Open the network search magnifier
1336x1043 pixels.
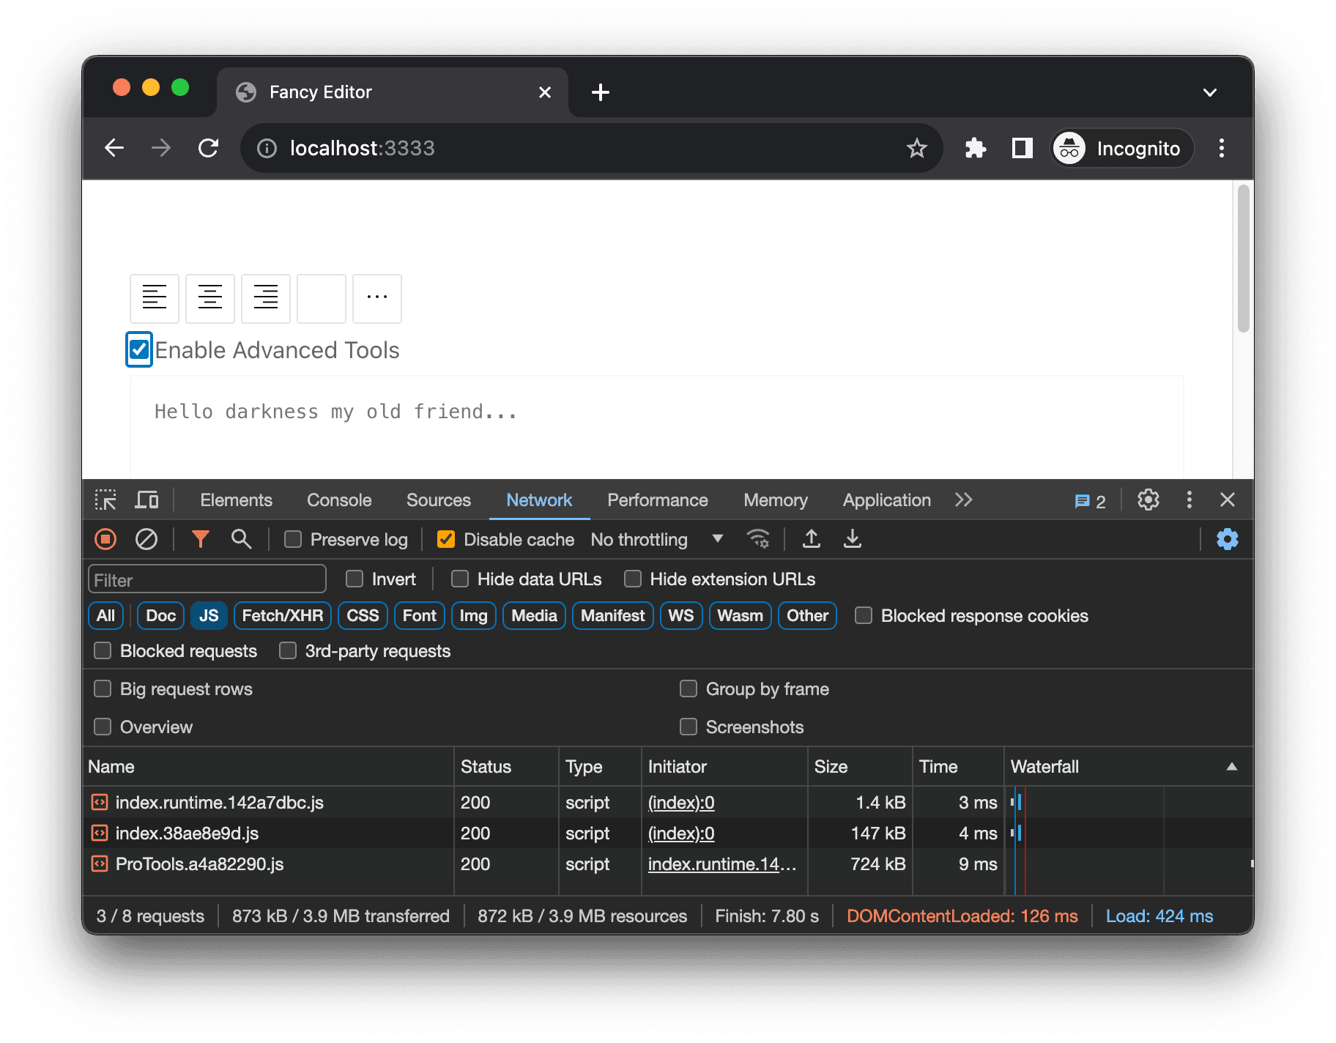[241, 540]
